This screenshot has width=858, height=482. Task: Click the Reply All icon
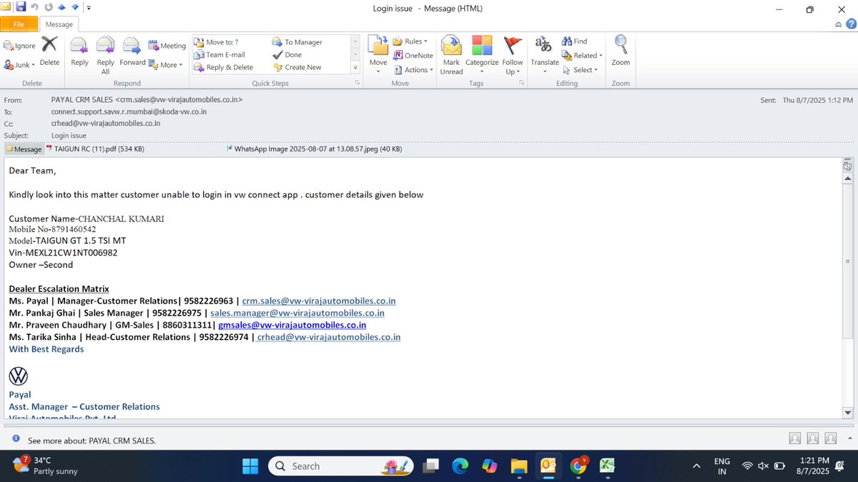click(105, 55)
